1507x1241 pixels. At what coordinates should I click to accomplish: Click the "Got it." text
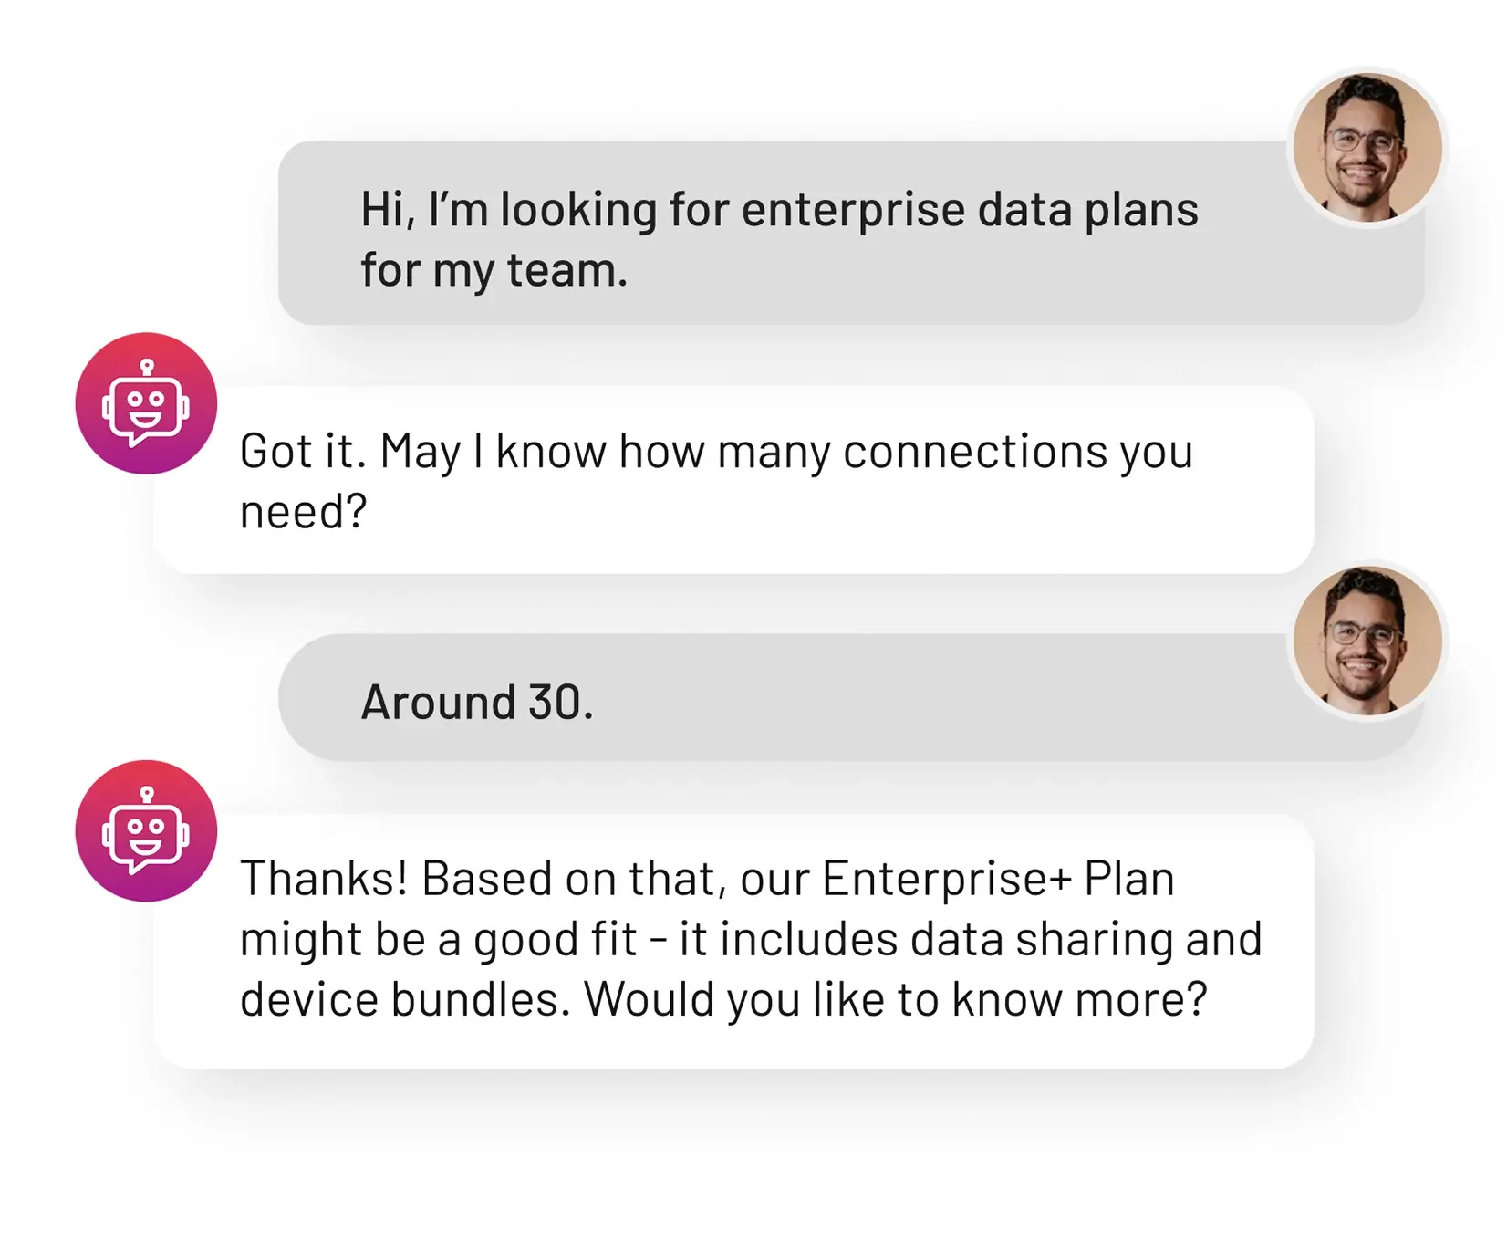[x=303, y=452]
